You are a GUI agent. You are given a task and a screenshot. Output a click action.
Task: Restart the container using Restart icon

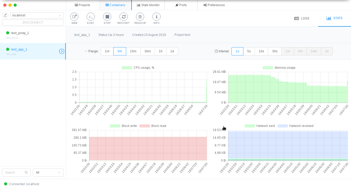coord(124,17)
